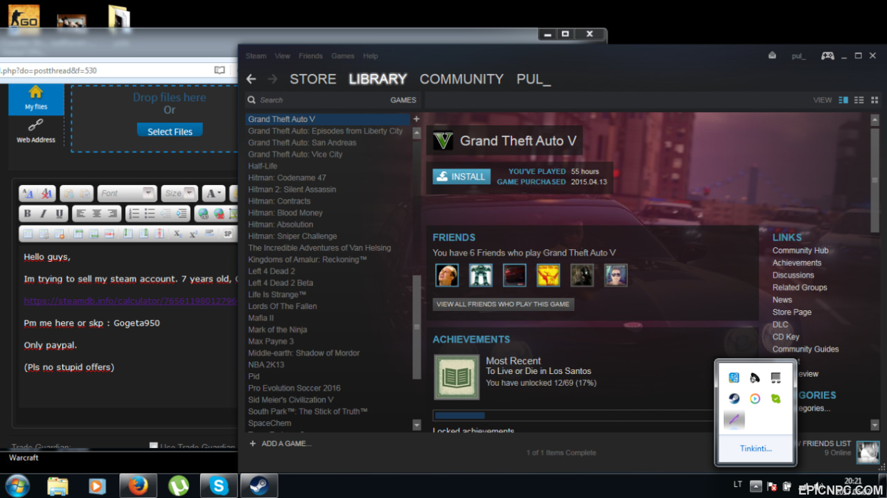
Task: Open Skype from the taskbar
Action: tap(219, 486)
